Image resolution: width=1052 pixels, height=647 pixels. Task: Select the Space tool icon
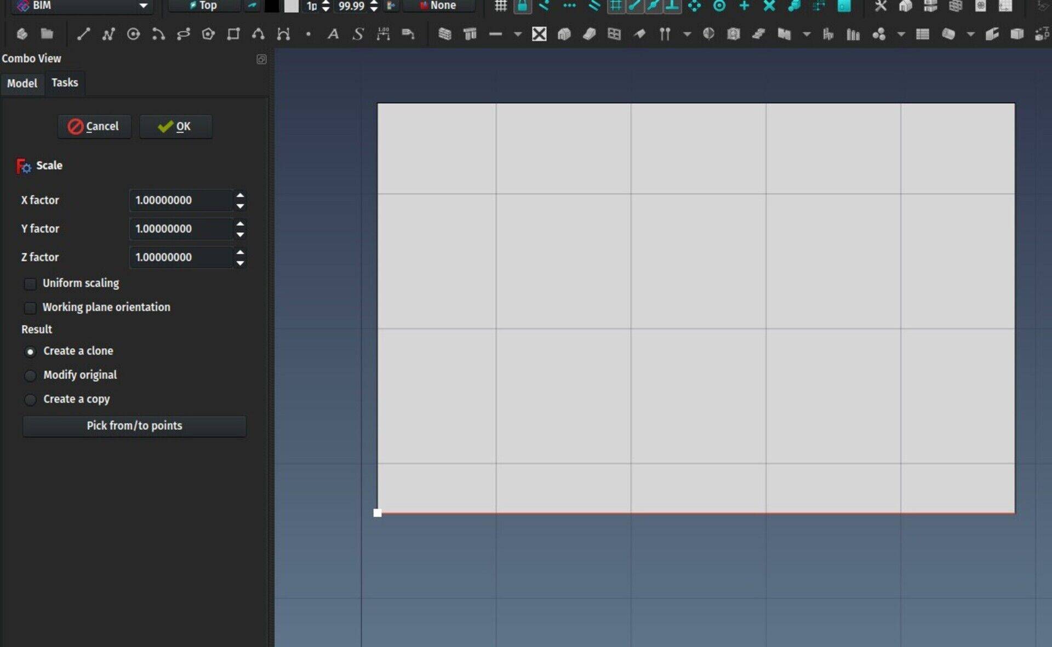pyautogui.click(x=734, y=34)
